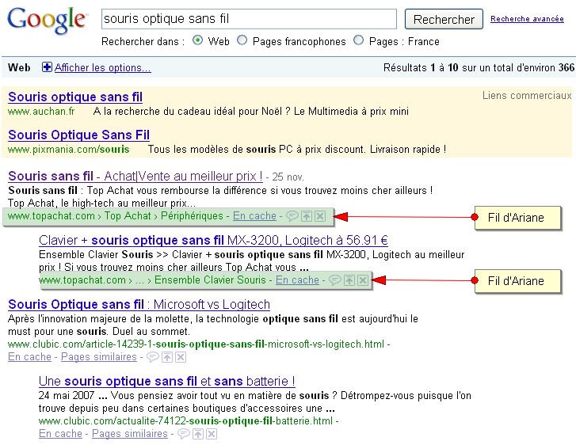
Task: Promote the sans batterie result with up-arrow icon
Action: 197,434
